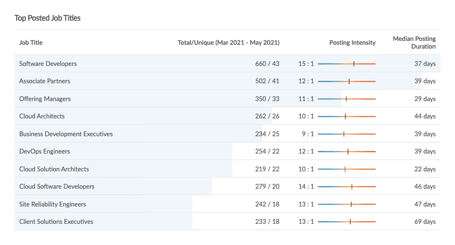Click the DevOps Engineers posting intensity bar
This screenshot has height=245, width=455.
tap(346, 151)
